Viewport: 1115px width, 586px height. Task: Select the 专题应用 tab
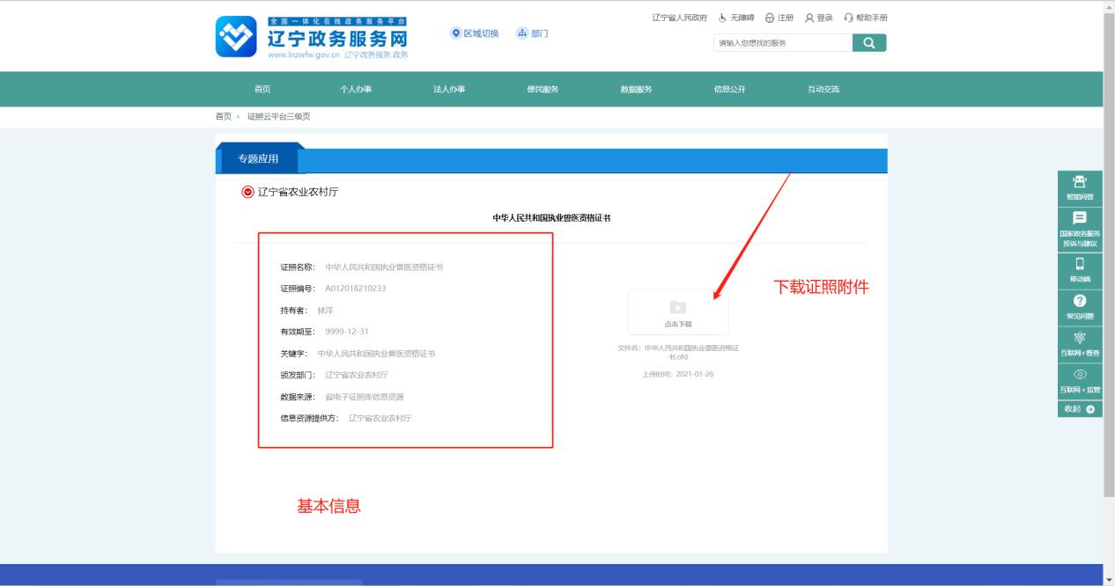[x=258, y=159]
